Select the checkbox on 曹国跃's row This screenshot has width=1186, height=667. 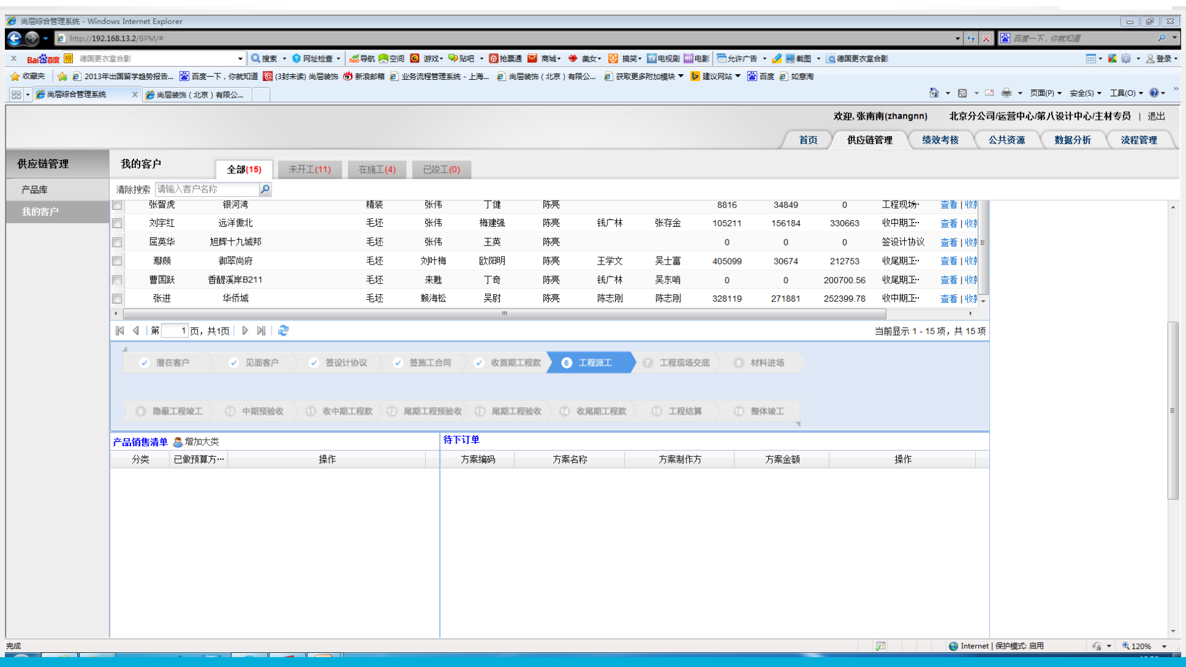point(117,279)
